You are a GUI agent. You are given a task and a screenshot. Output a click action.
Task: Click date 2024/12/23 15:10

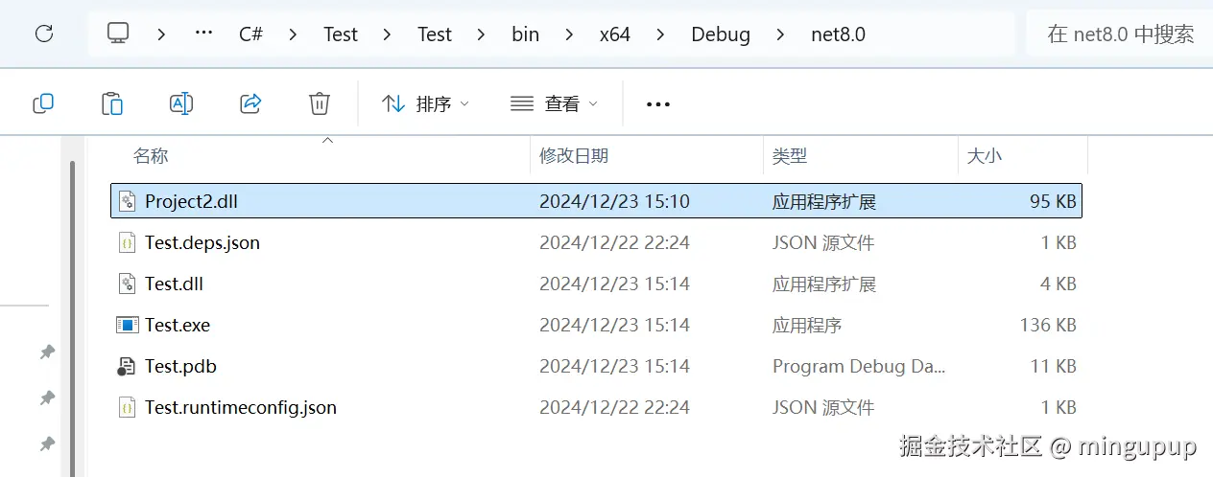pos(614,201)
